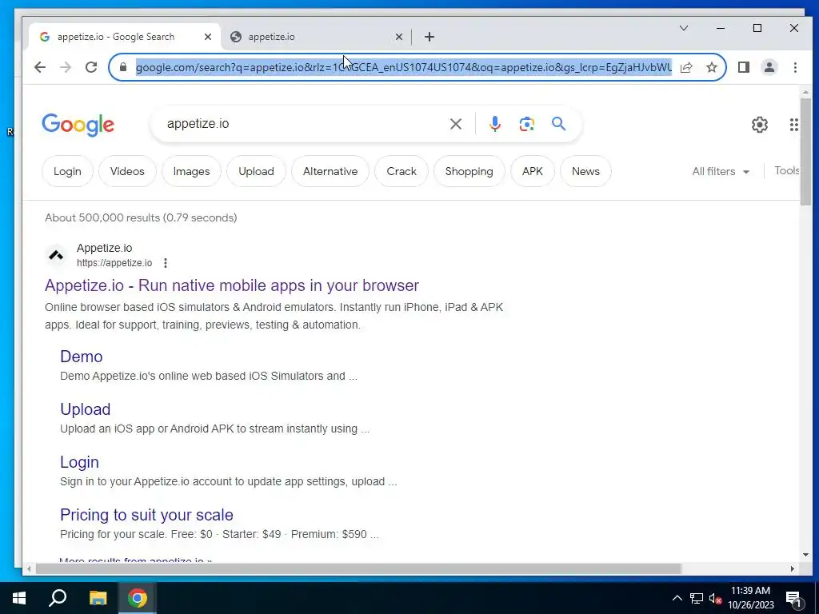Image resolution: width=819 pixels, height=614 pixels.
Task: Go back to the previous page
Action: (x=40, y=67)
